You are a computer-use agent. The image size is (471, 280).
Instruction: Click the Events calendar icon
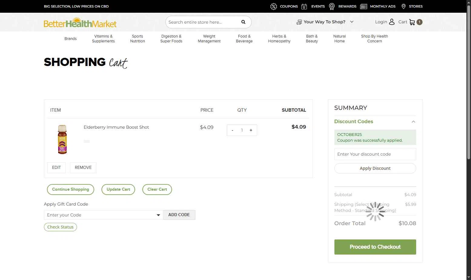[x=304, y=6]
